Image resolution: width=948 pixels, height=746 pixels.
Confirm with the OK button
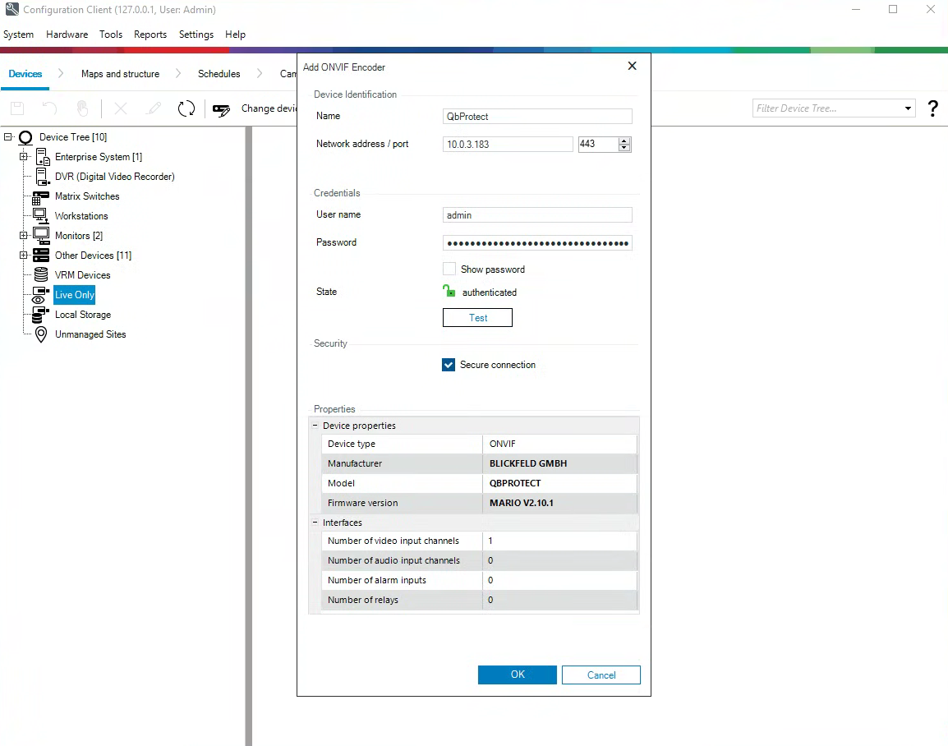[518, 675]
